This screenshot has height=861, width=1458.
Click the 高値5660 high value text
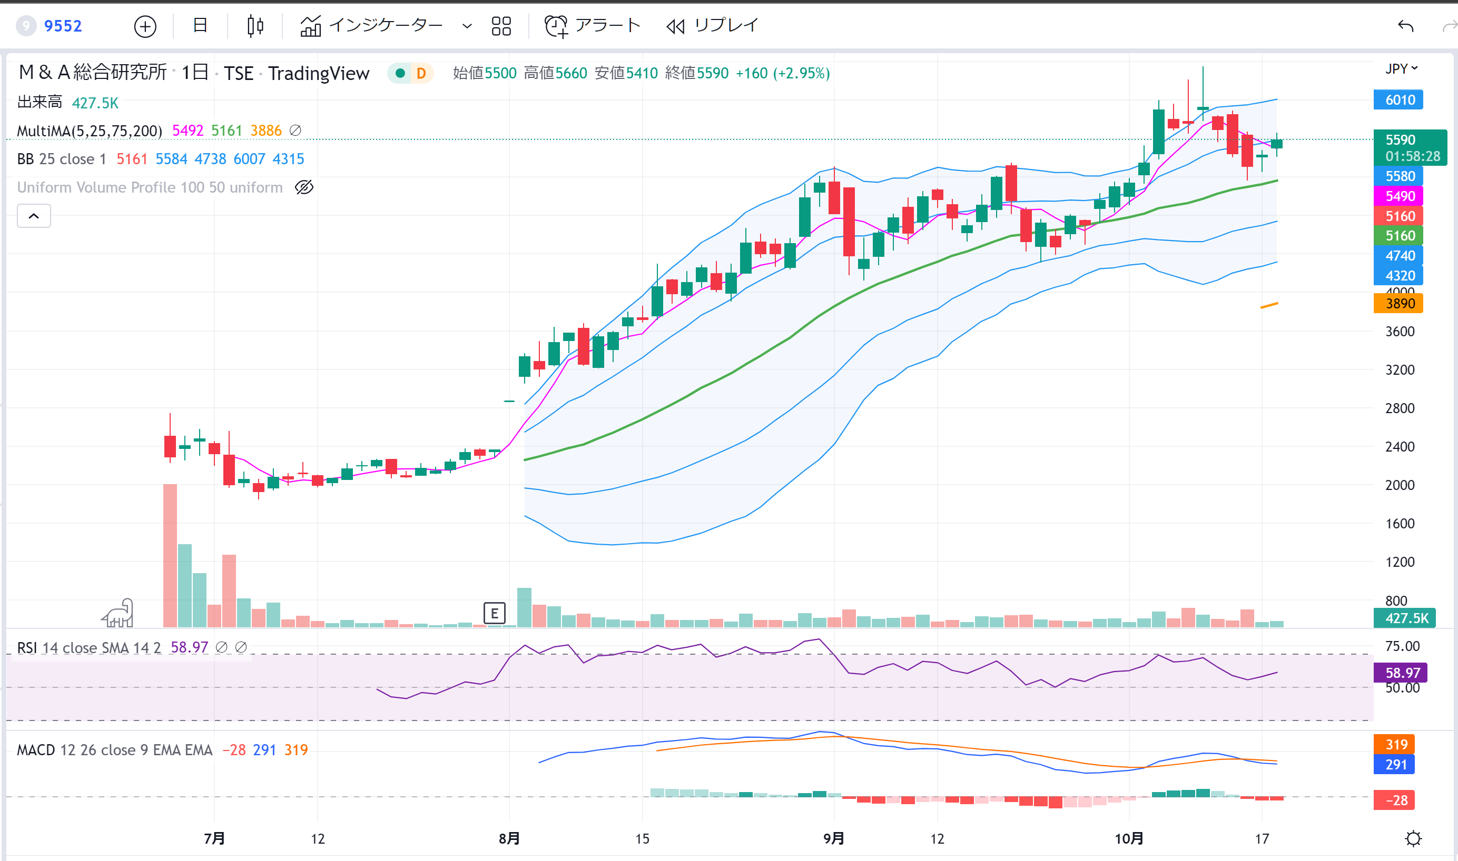point(555,73)
